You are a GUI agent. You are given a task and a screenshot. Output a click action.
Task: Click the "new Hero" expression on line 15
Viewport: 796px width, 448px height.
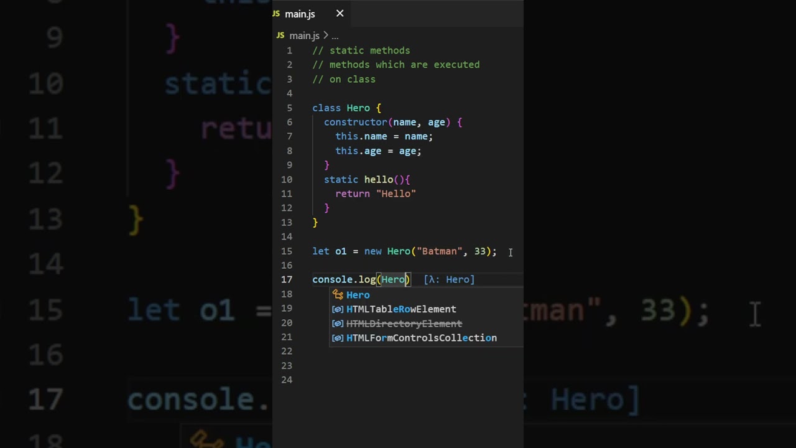coord(387,251)
